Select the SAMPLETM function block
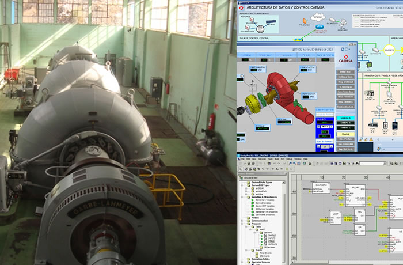403x265 pixels. pos(321,188)
